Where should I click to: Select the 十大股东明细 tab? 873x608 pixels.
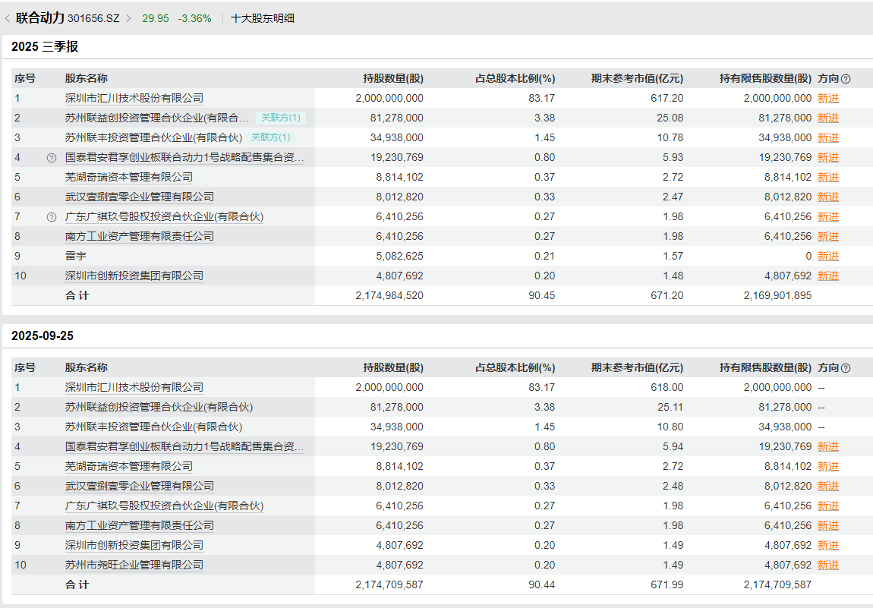(262, 18)
